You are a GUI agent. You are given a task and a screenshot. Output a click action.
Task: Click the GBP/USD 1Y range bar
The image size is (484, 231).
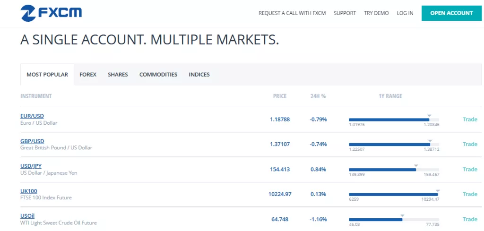(x=394, y=145)
